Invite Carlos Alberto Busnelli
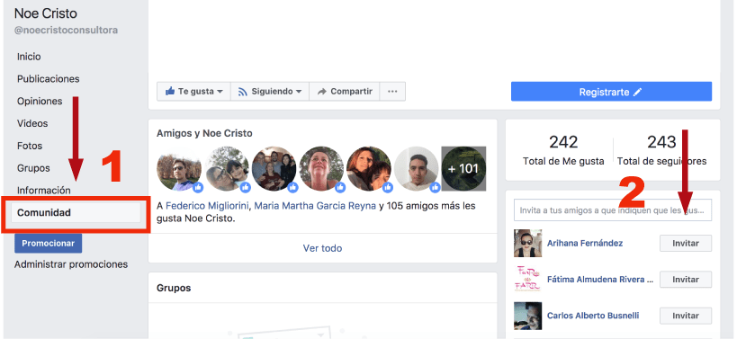The width and height of the screenshot is (737, 339). tap(686, 316)
